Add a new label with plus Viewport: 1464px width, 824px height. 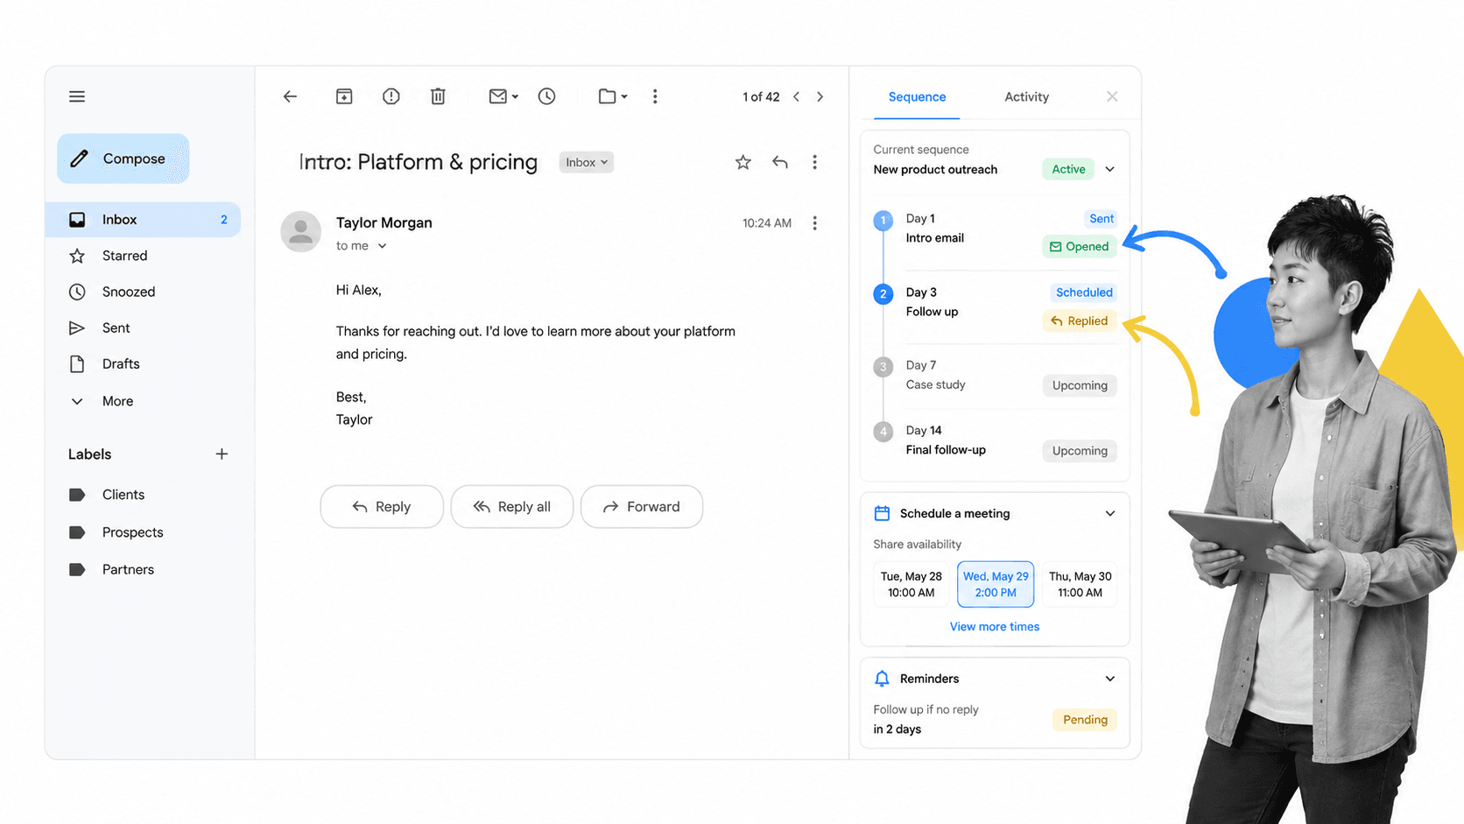[222, 454]
